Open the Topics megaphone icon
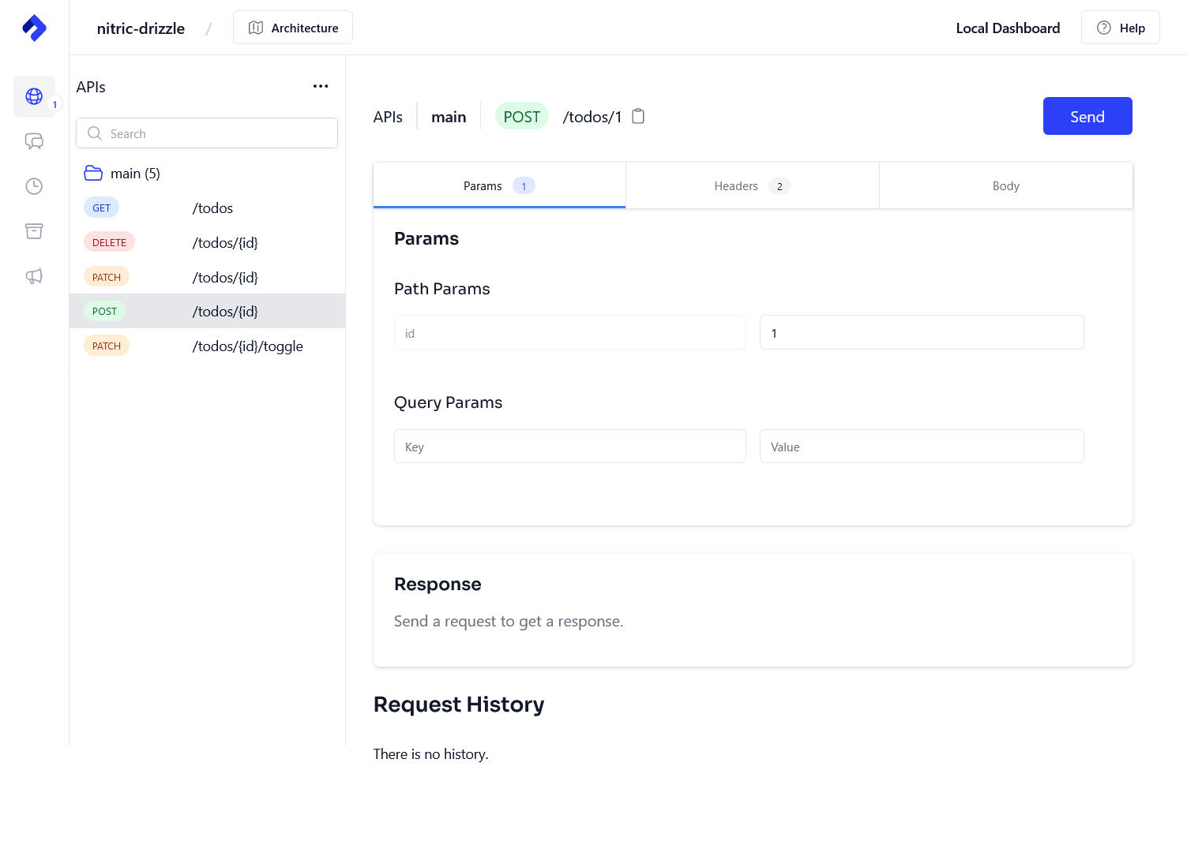Image resolution: width=1187 pixels, height=860 pixels. 34,276
